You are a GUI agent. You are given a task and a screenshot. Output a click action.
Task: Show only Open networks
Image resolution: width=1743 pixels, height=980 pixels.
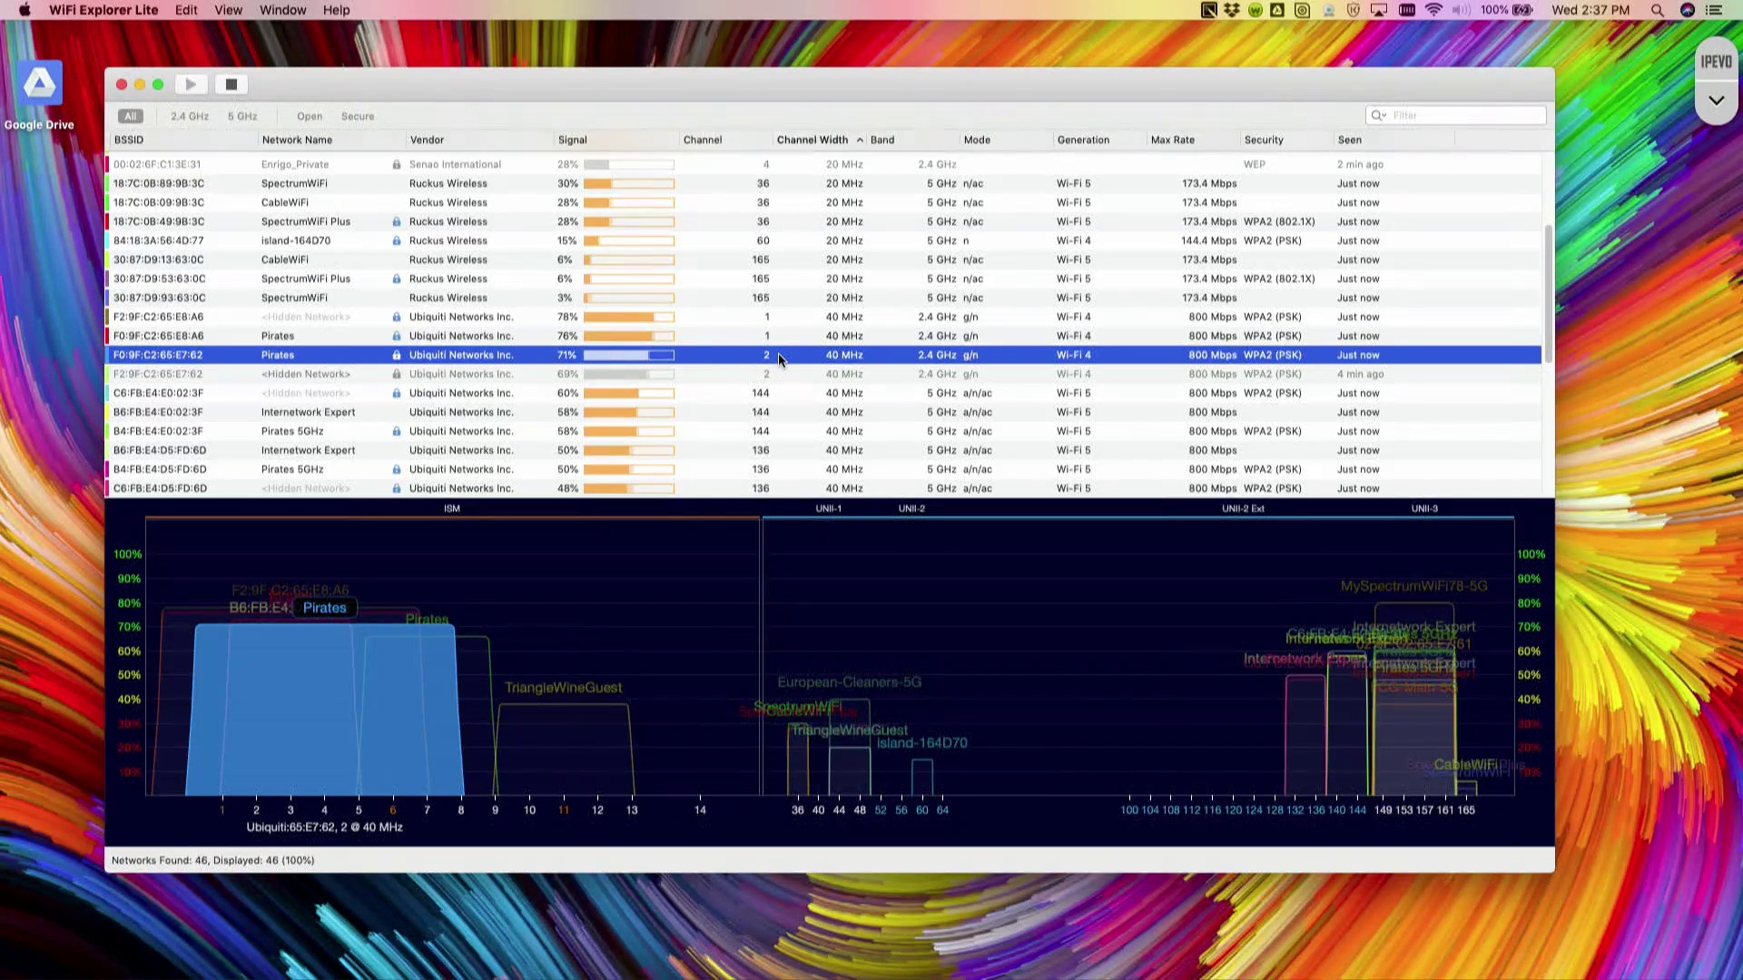[x=310, y=116]
